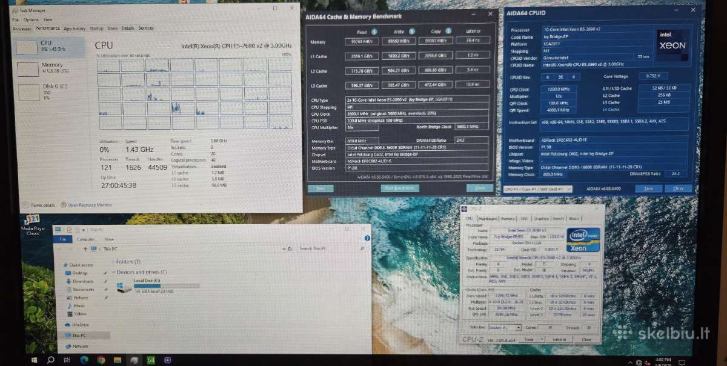727x366 pixels.
Task: Select Downloads in Explorer navigation pane
Action: pos(83,281)
